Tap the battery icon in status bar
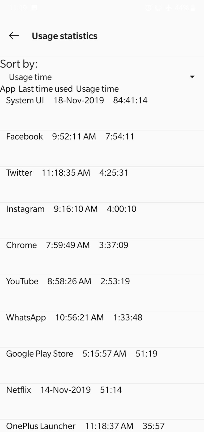204x432 pixels. pyautogui.click(x=193, y=8)
